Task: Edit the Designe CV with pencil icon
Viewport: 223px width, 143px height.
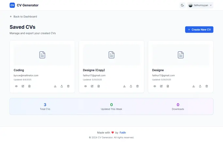Action: [161, 86]
